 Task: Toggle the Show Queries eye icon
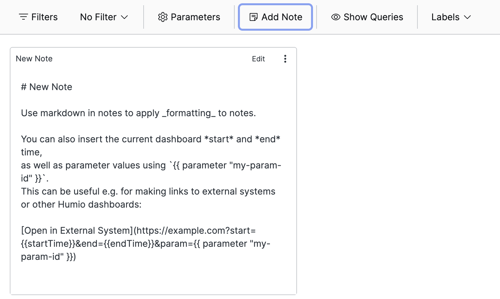point(336,17)
